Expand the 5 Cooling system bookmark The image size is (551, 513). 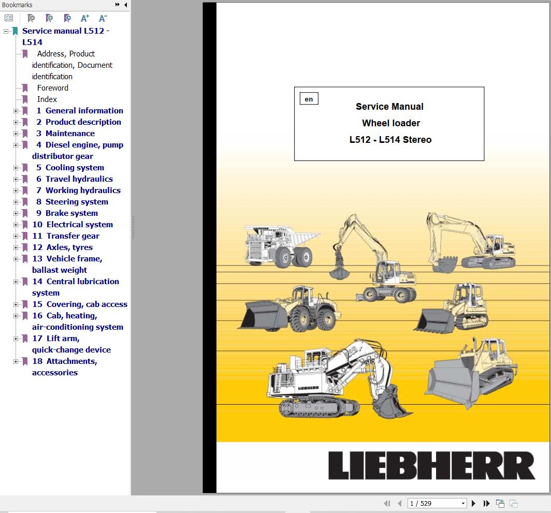(x=16, y=168)
